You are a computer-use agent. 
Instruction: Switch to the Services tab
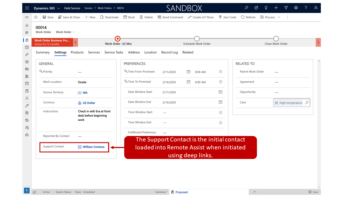pos(94,52)
